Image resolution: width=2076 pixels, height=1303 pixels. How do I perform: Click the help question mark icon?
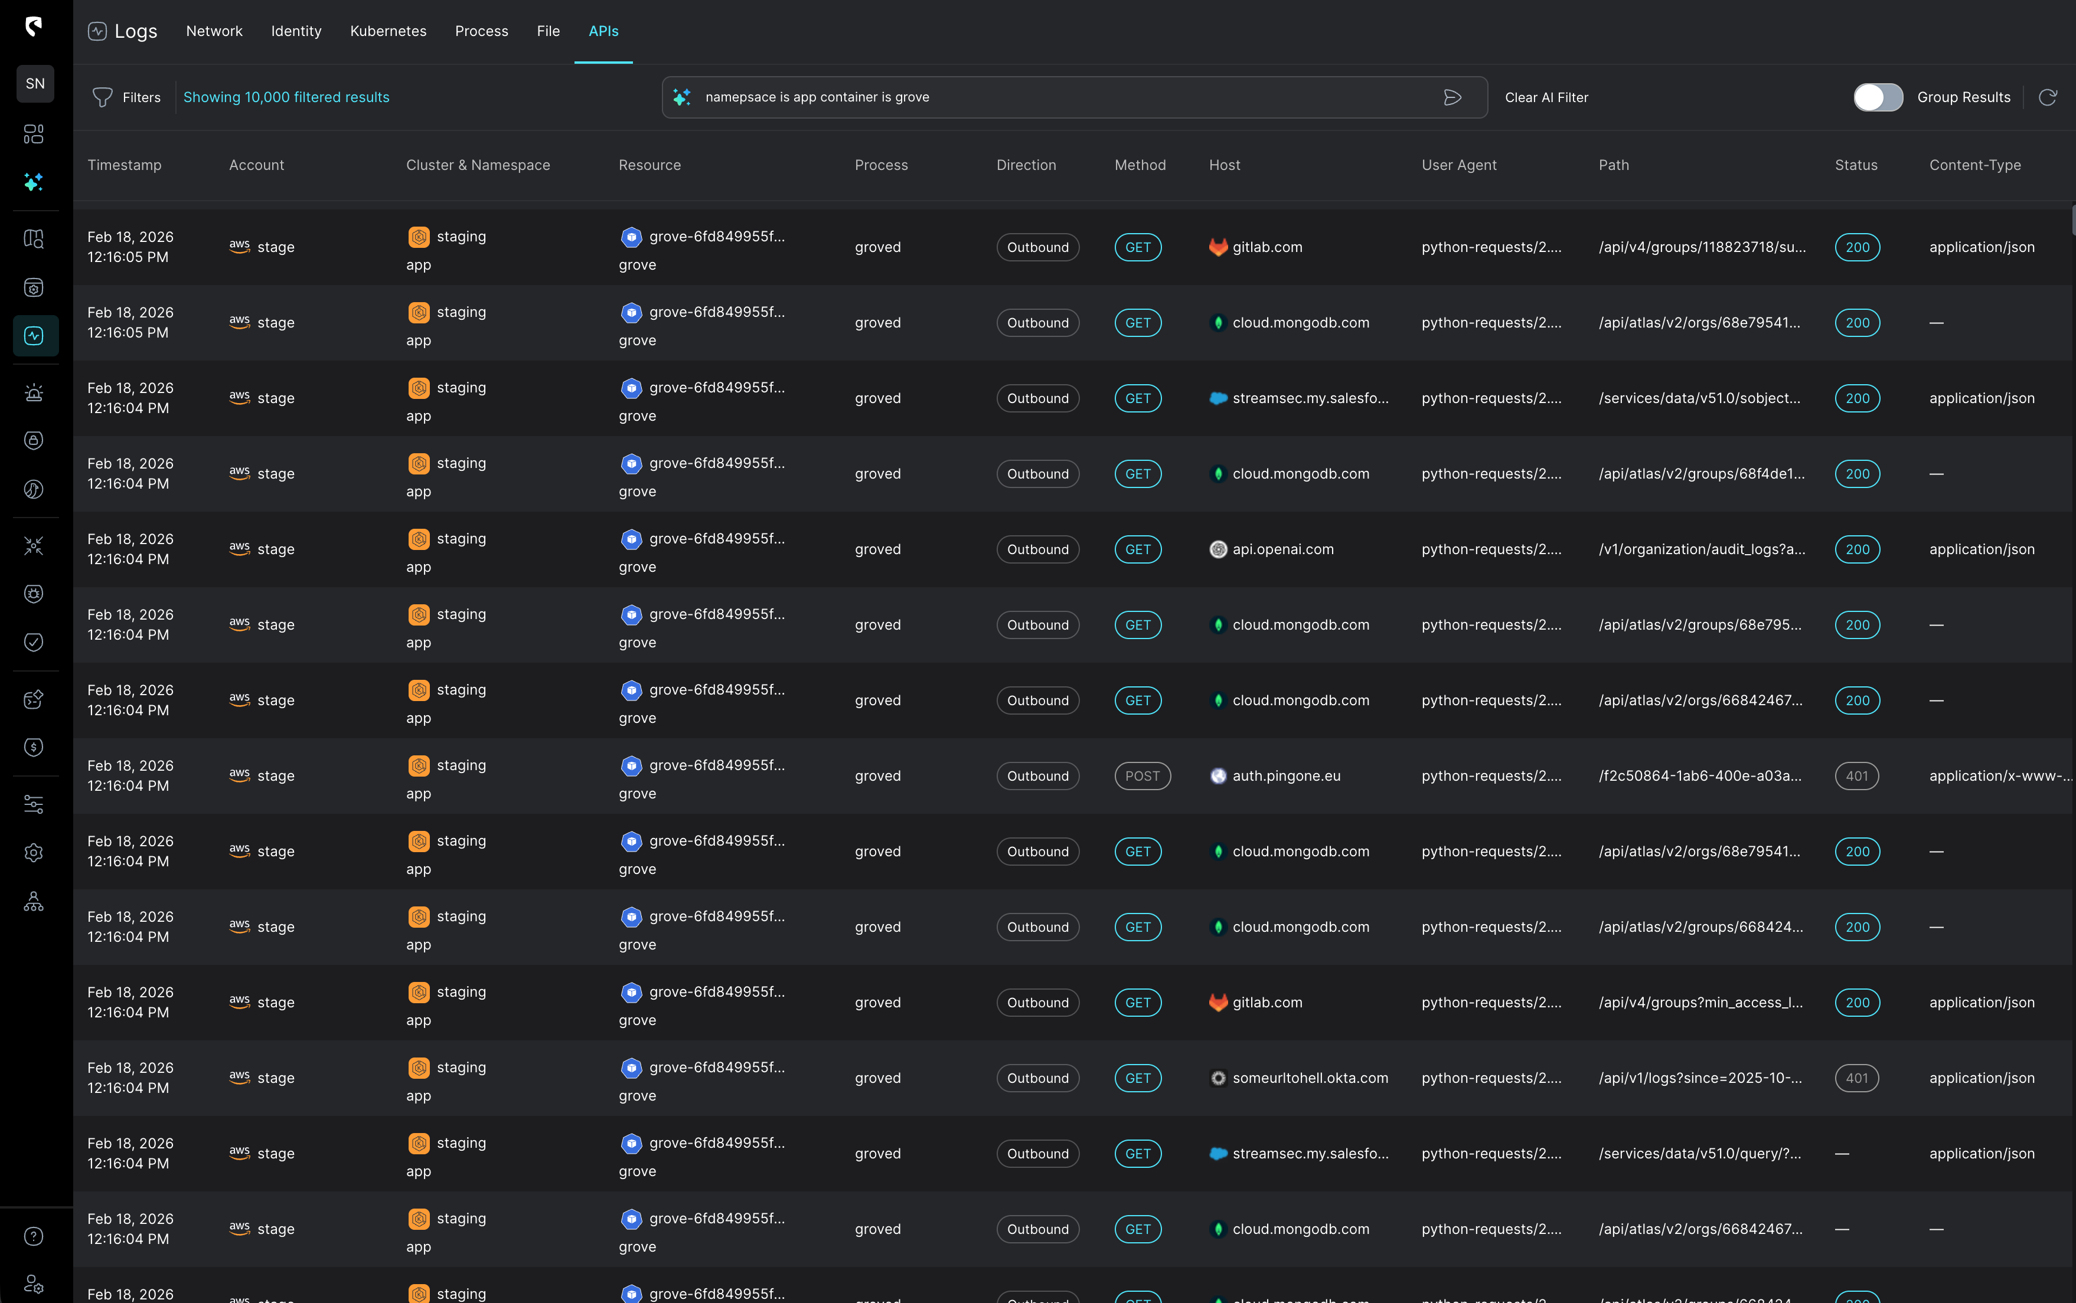[34, 1236]
